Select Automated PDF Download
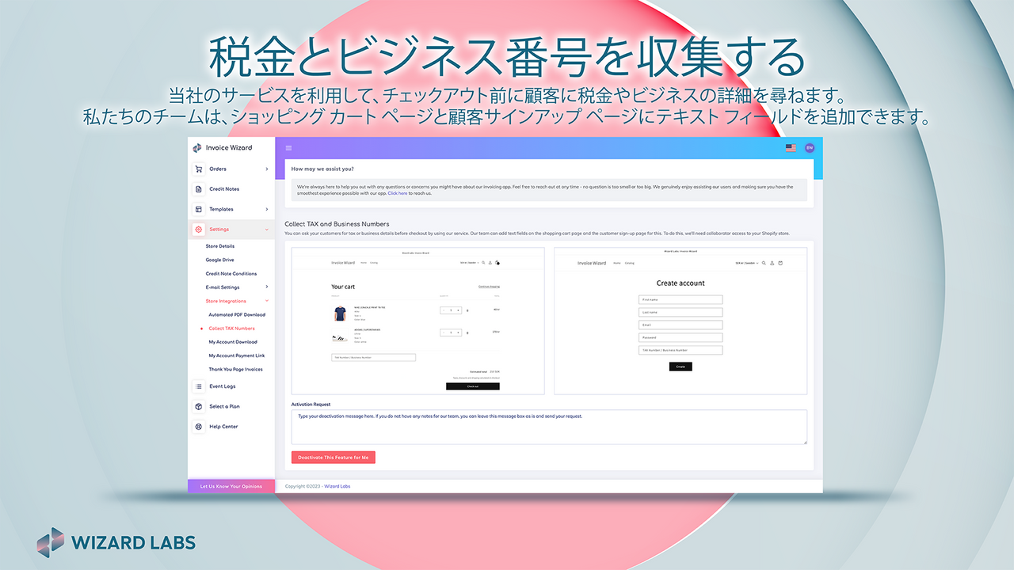The width and height of the screenshot is (1014, 570). pyautogui.click(x=235, y=315)
